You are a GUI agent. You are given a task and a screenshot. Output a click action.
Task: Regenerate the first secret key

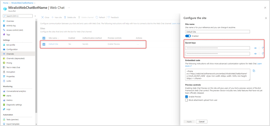tap(263, 48)
